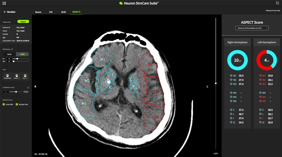Open the Mean Hounsfield unit dropdown
Image resolution: width=282 pixels, height=157 pixels.
click(x=252, y=28)
